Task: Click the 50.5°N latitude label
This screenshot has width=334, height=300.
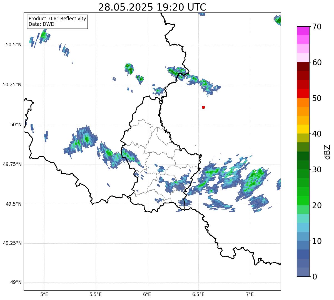Action: point(14,45)
